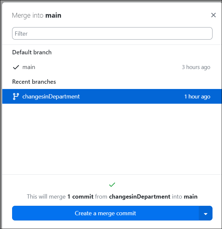
Task: Click the 'This will merge' summary text
Action: [x=46, y=197]
